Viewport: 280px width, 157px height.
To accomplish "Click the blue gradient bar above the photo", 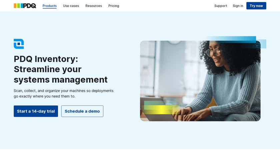I will [231, 39].
